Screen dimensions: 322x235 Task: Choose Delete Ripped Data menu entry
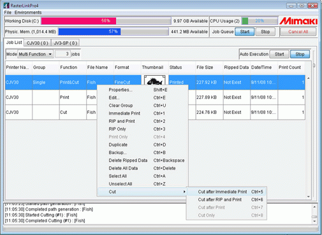(x=142, y=160)
